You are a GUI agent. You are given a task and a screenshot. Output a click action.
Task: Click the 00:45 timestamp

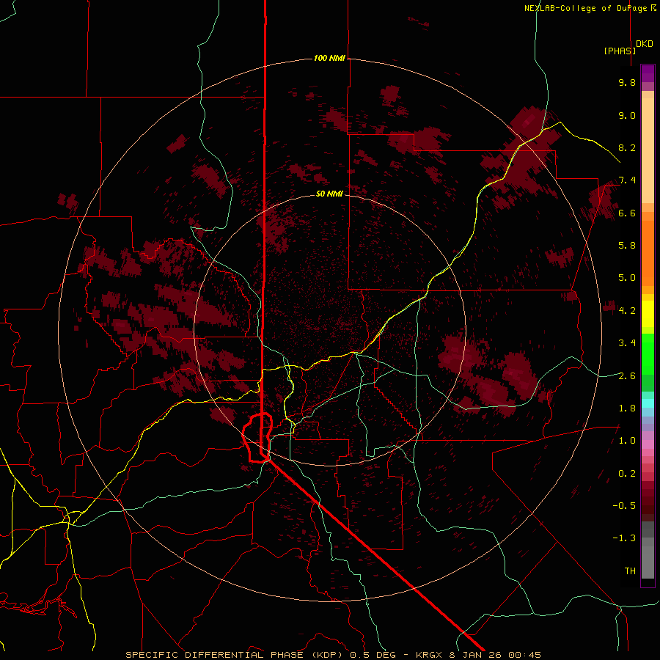[524, 655]
